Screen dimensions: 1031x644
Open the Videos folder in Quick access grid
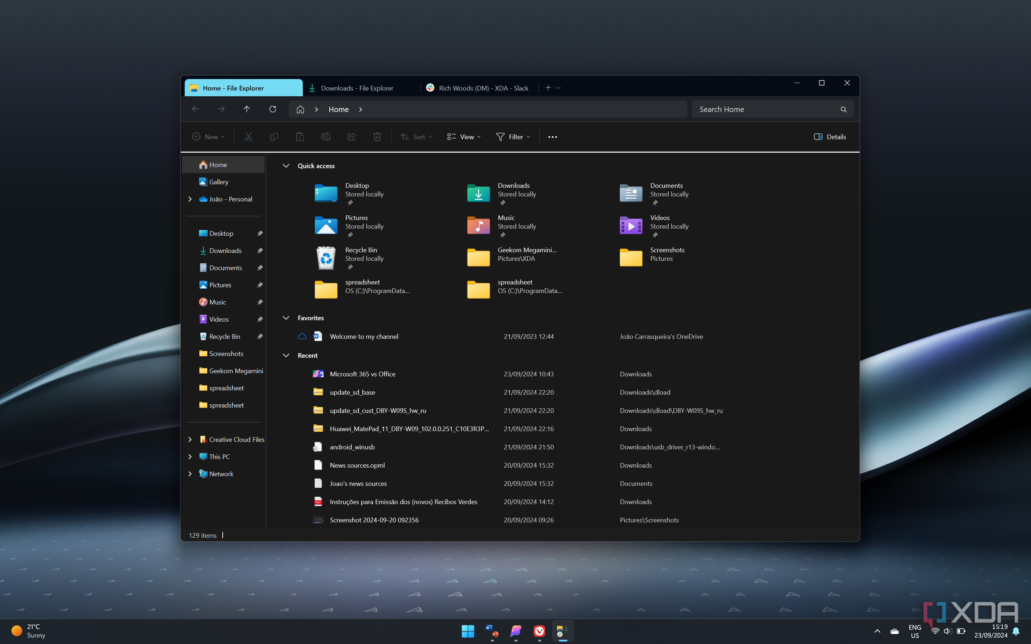[654, 226]
